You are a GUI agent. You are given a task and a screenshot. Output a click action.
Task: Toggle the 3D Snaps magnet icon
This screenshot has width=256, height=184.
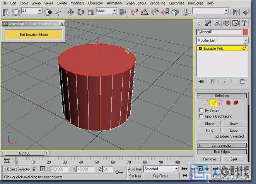coord(134,12)
